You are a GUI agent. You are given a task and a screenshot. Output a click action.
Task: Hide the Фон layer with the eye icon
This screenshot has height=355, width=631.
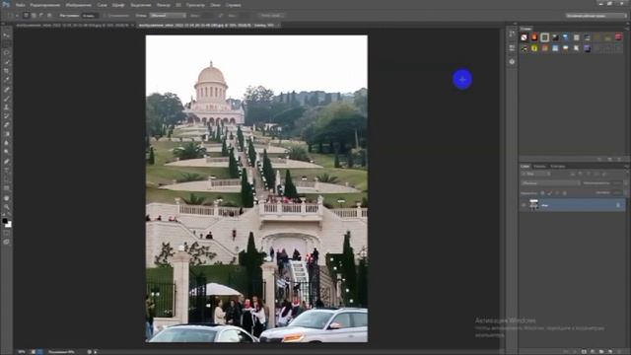pyautogui.click(x=524, y=205)
